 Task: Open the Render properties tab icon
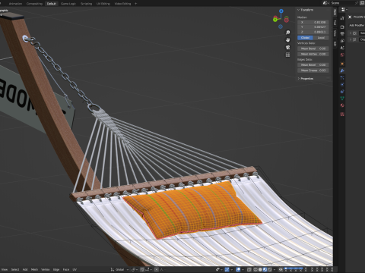click(342, 27)
